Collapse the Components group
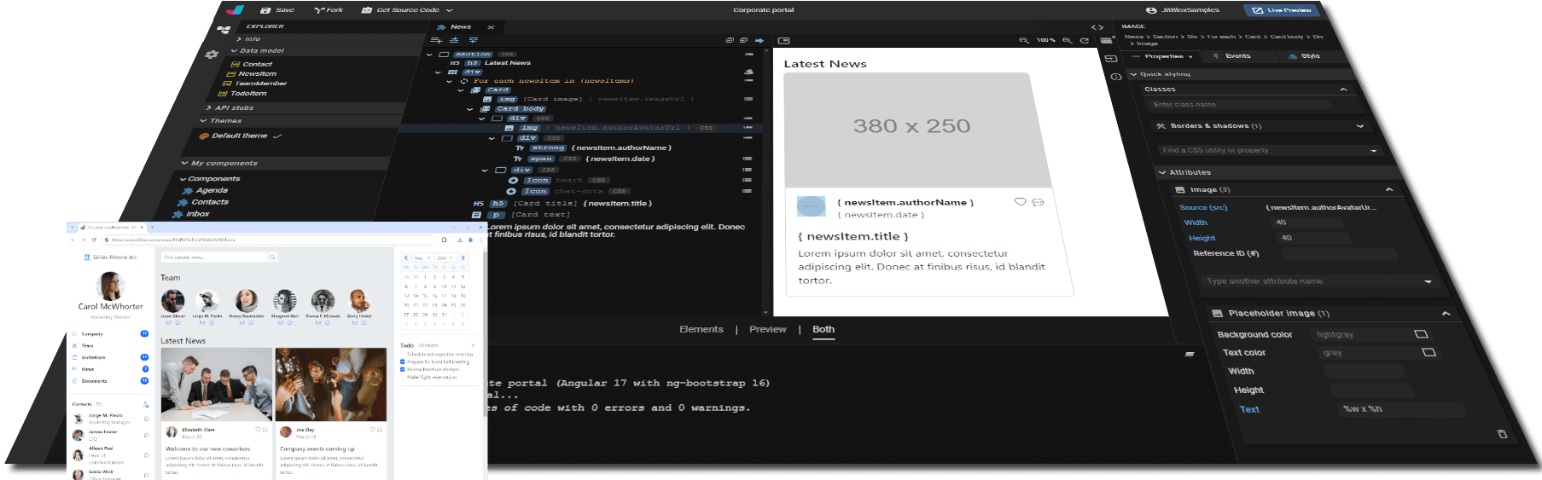 coord(210,179)
